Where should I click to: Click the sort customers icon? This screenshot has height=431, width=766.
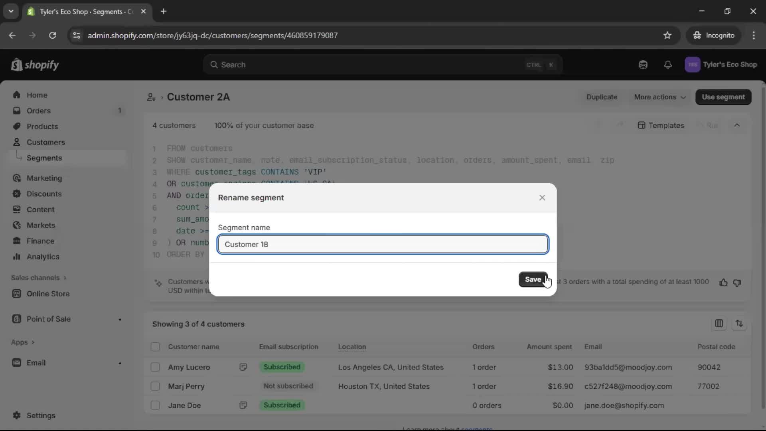tap(739, 324)
